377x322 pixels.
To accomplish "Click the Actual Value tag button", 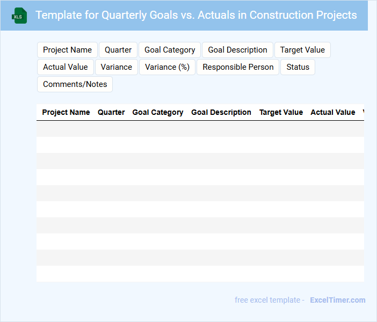I will pyautogui.click(x=66, y=67).
